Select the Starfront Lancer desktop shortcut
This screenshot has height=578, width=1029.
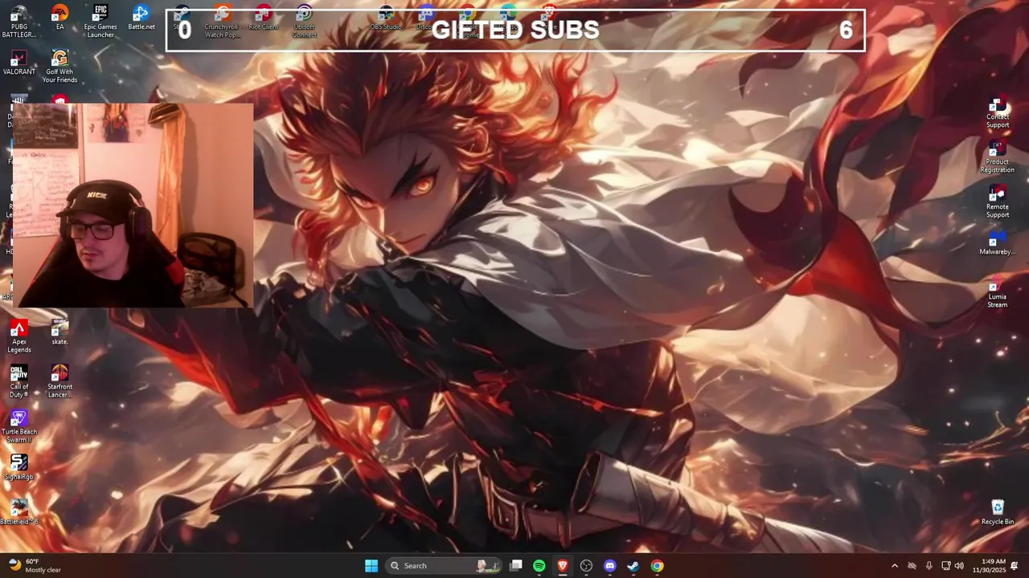point(59,381)
